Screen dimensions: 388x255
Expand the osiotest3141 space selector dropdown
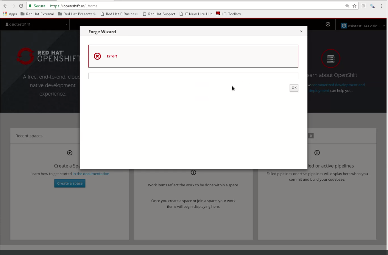(x=66, y=24)
